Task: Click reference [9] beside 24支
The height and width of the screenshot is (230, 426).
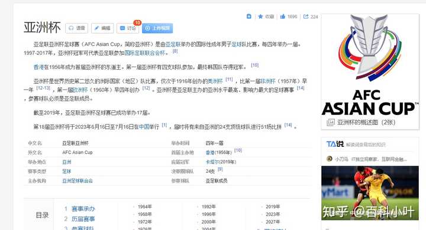Action: point(220,169)
